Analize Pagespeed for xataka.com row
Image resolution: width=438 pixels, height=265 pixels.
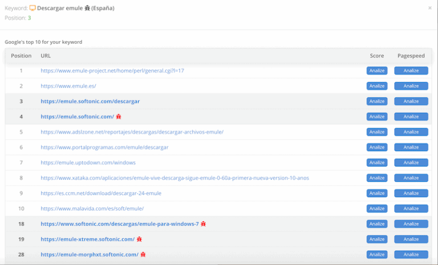(411, 178)
